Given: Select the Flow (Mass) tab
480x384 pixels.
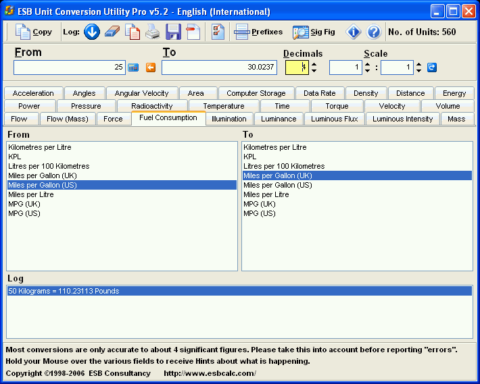Looking at the screenshot, I should coord(68,119).
